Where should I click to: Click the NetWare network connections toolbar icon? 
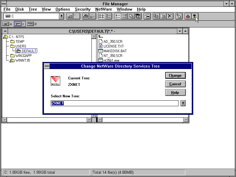(188, 16)
